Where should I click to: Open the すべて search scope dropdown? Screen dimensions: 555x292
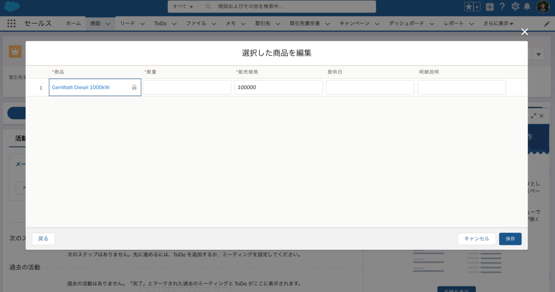coord(183,6)
